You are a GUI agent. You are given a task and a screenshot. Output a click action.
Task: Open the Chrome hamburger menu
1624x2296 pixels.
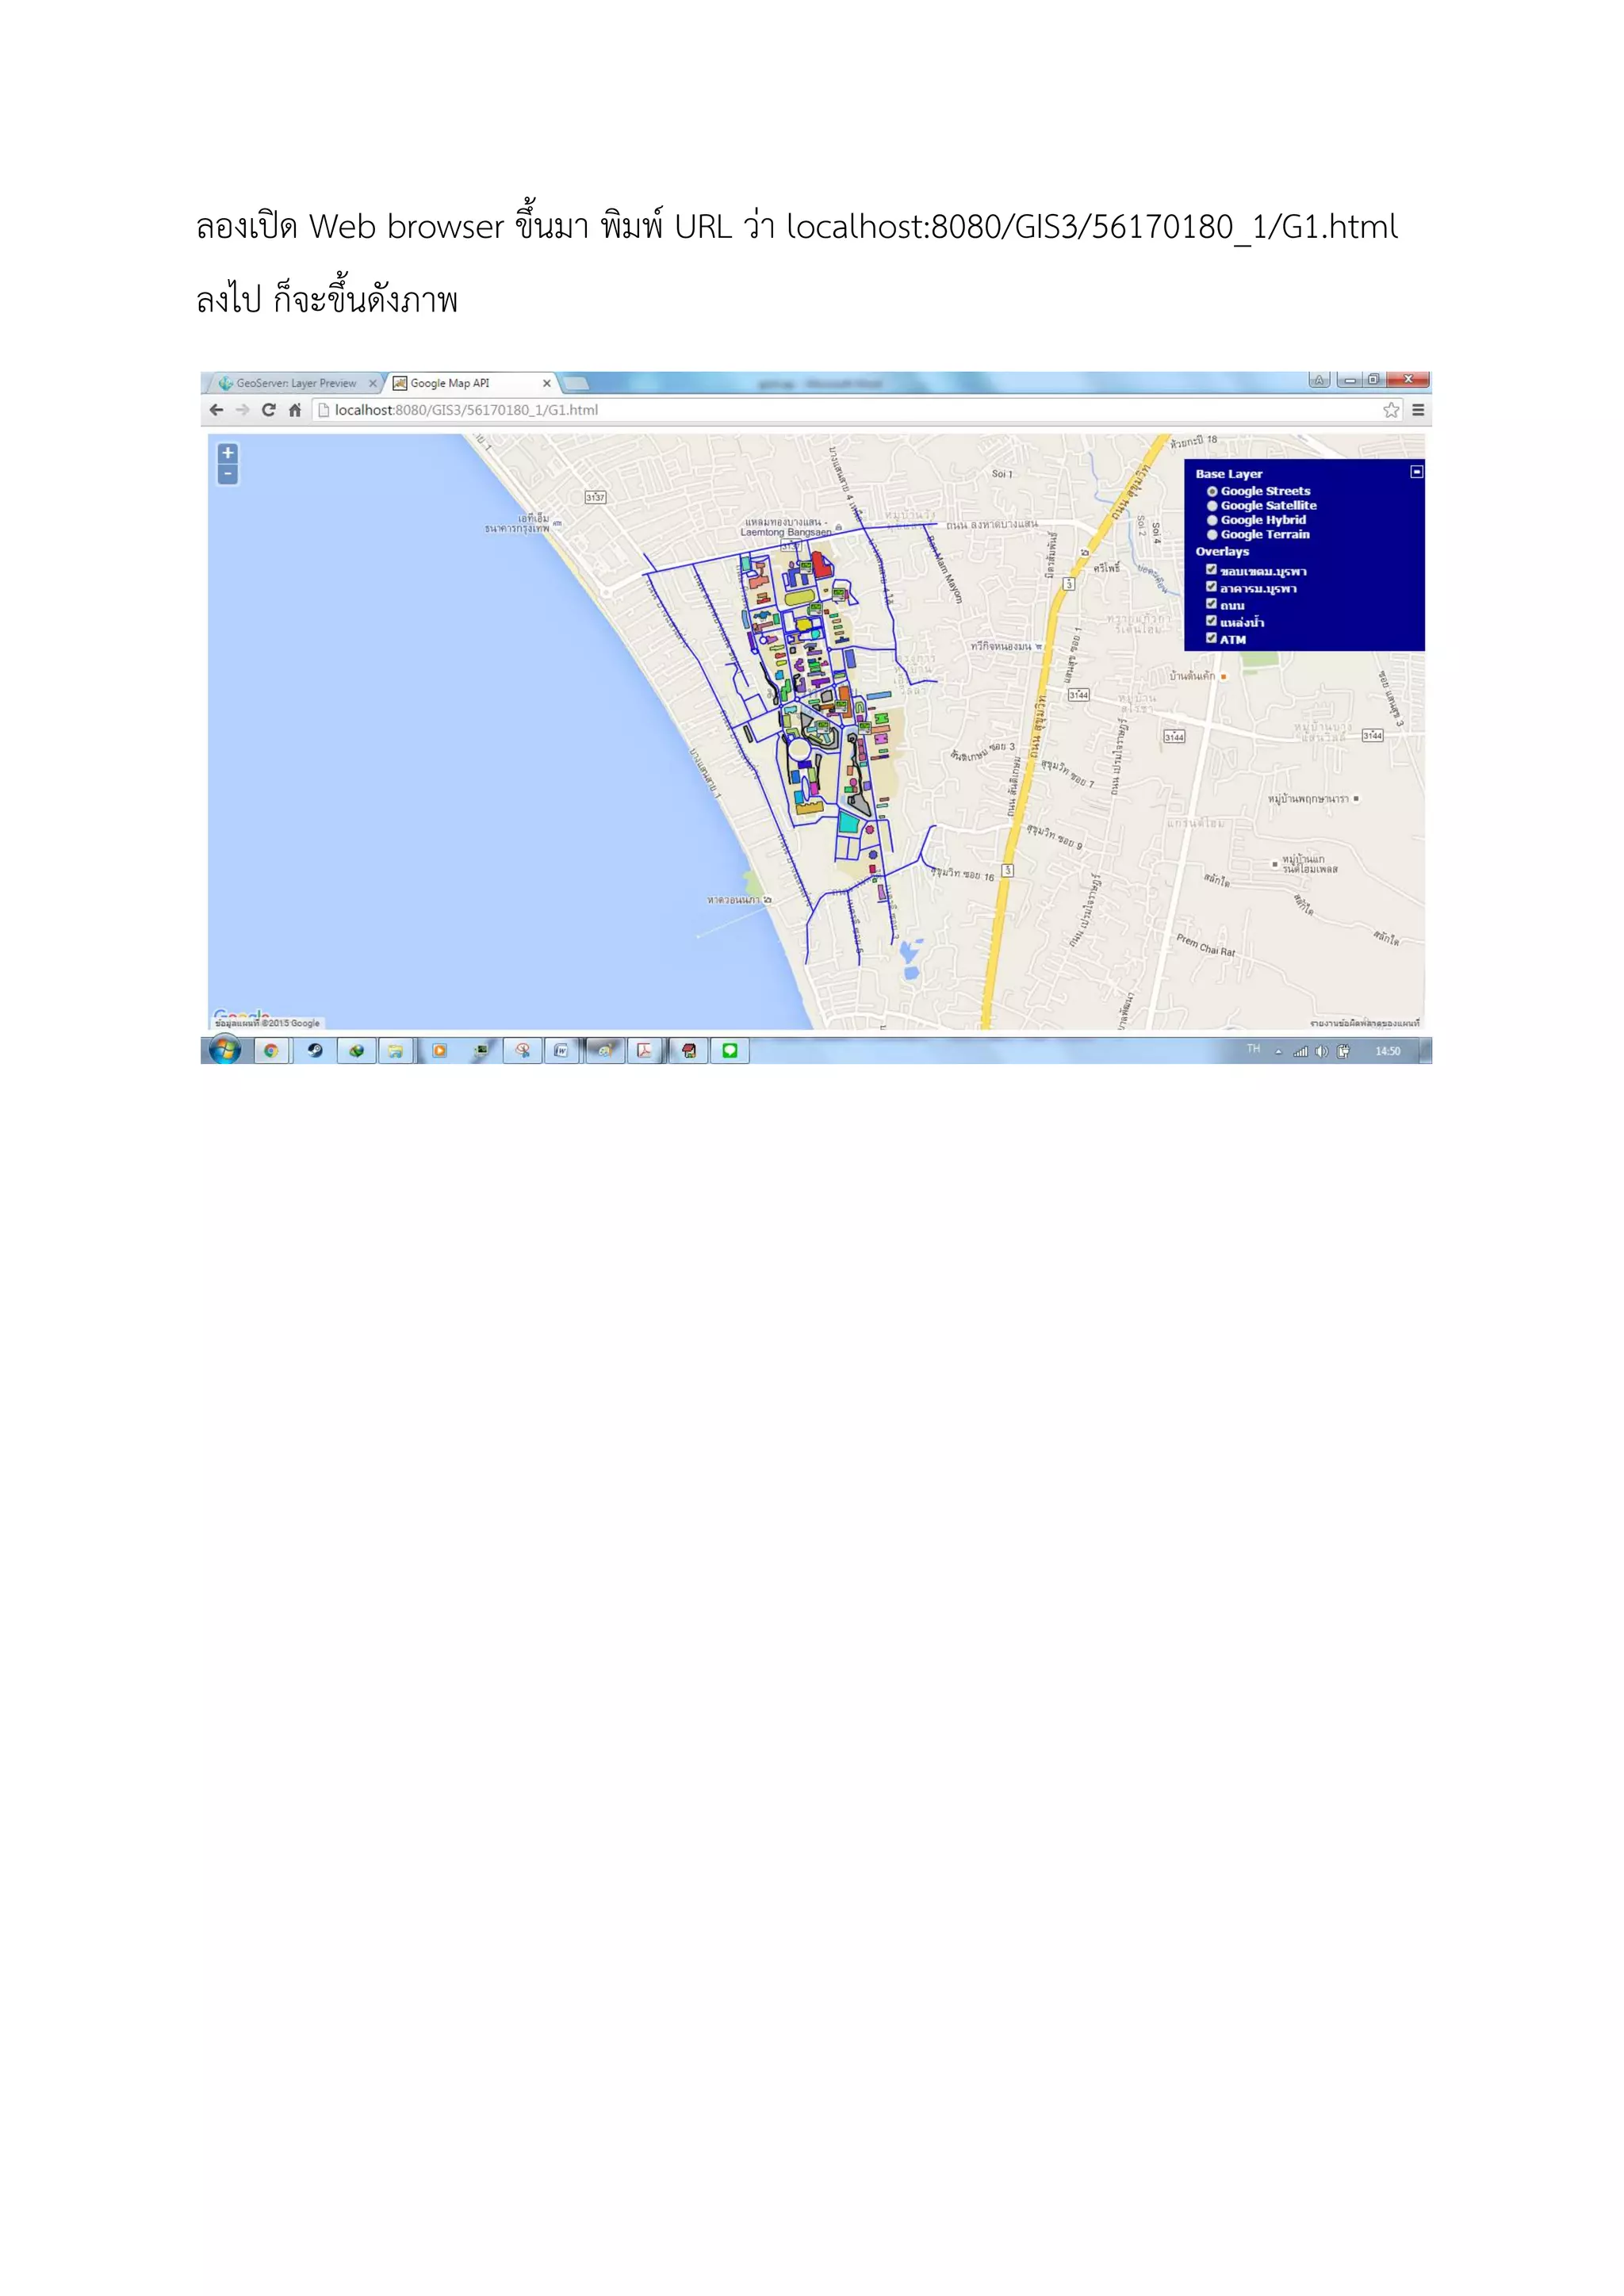1418,410
